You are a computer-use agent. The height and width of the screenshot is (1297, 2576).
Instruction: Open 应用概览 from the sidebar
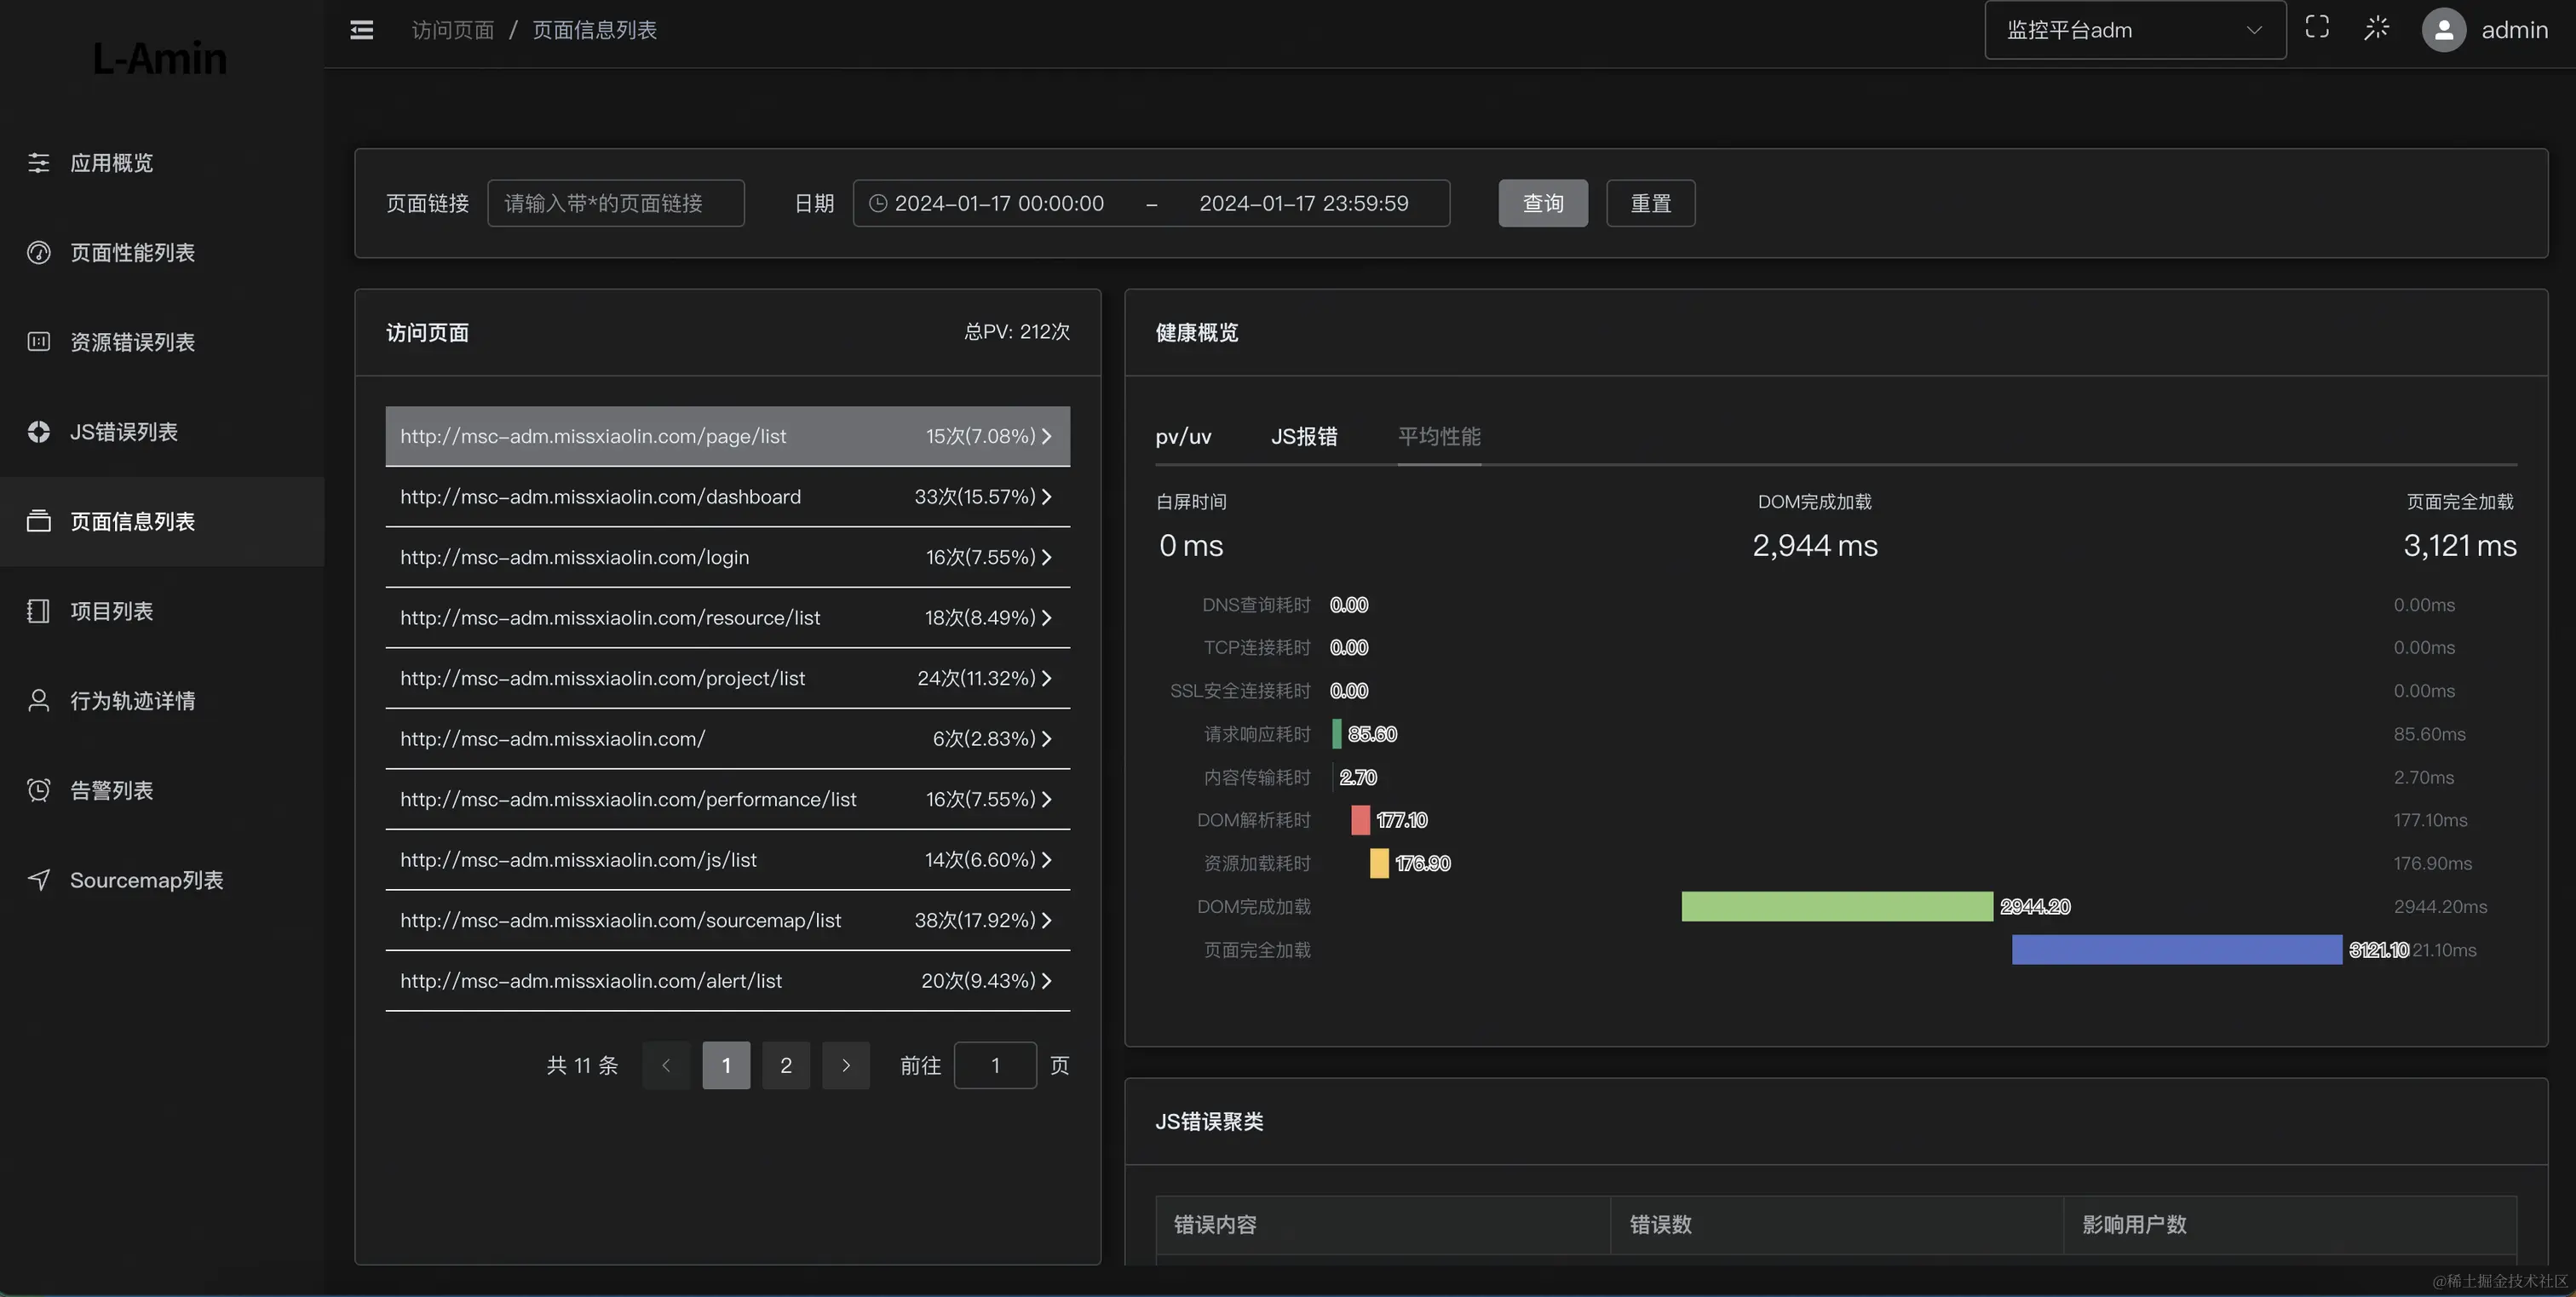pyautogui.click(x=111, y=163)
